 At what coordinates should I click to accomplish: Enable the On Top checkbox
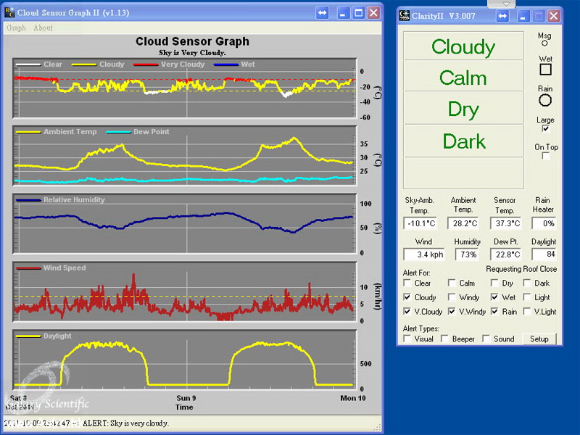click(545, 156)
